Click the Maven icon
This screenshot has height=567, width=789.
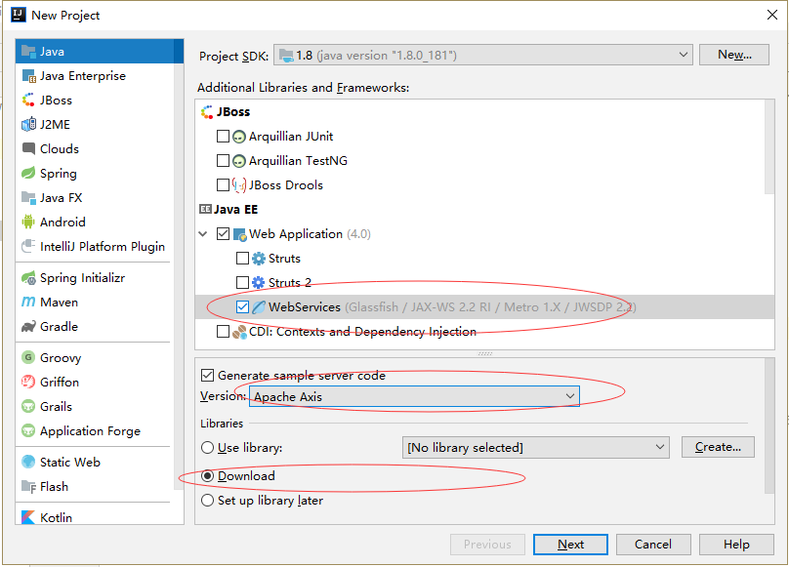coord(28,302)
